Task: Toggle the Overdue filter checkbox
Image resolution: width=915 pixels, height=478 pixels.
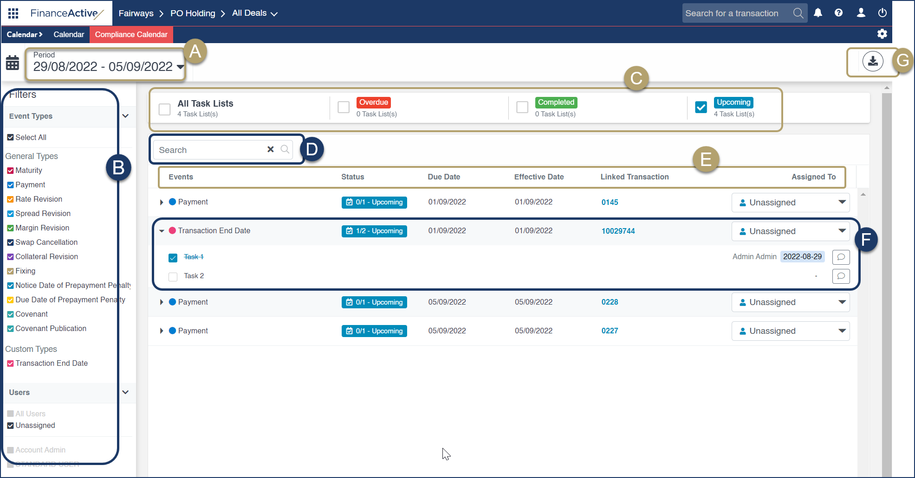Action: click(x=344, y=107)
